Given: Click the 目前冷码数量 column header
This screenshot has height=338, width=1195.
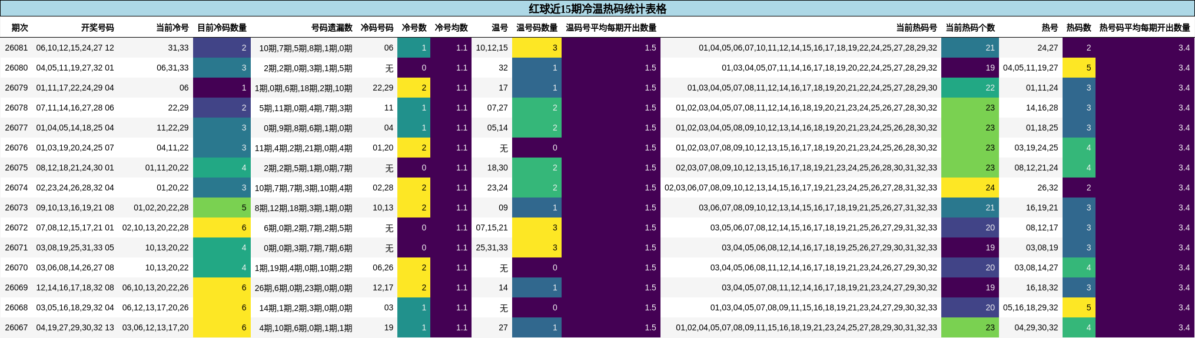Looking at the screenshot, I should click(222, 28).
